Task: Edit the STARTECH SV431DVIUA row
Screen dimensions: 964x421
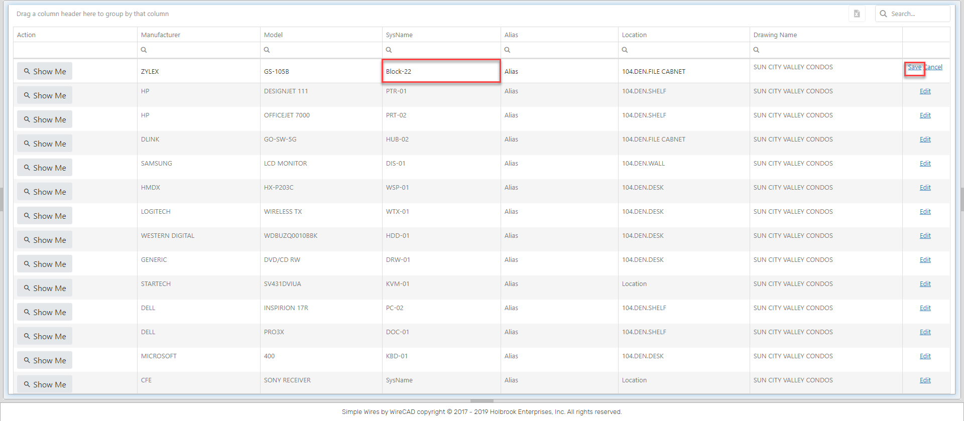Action: (925, 284)
